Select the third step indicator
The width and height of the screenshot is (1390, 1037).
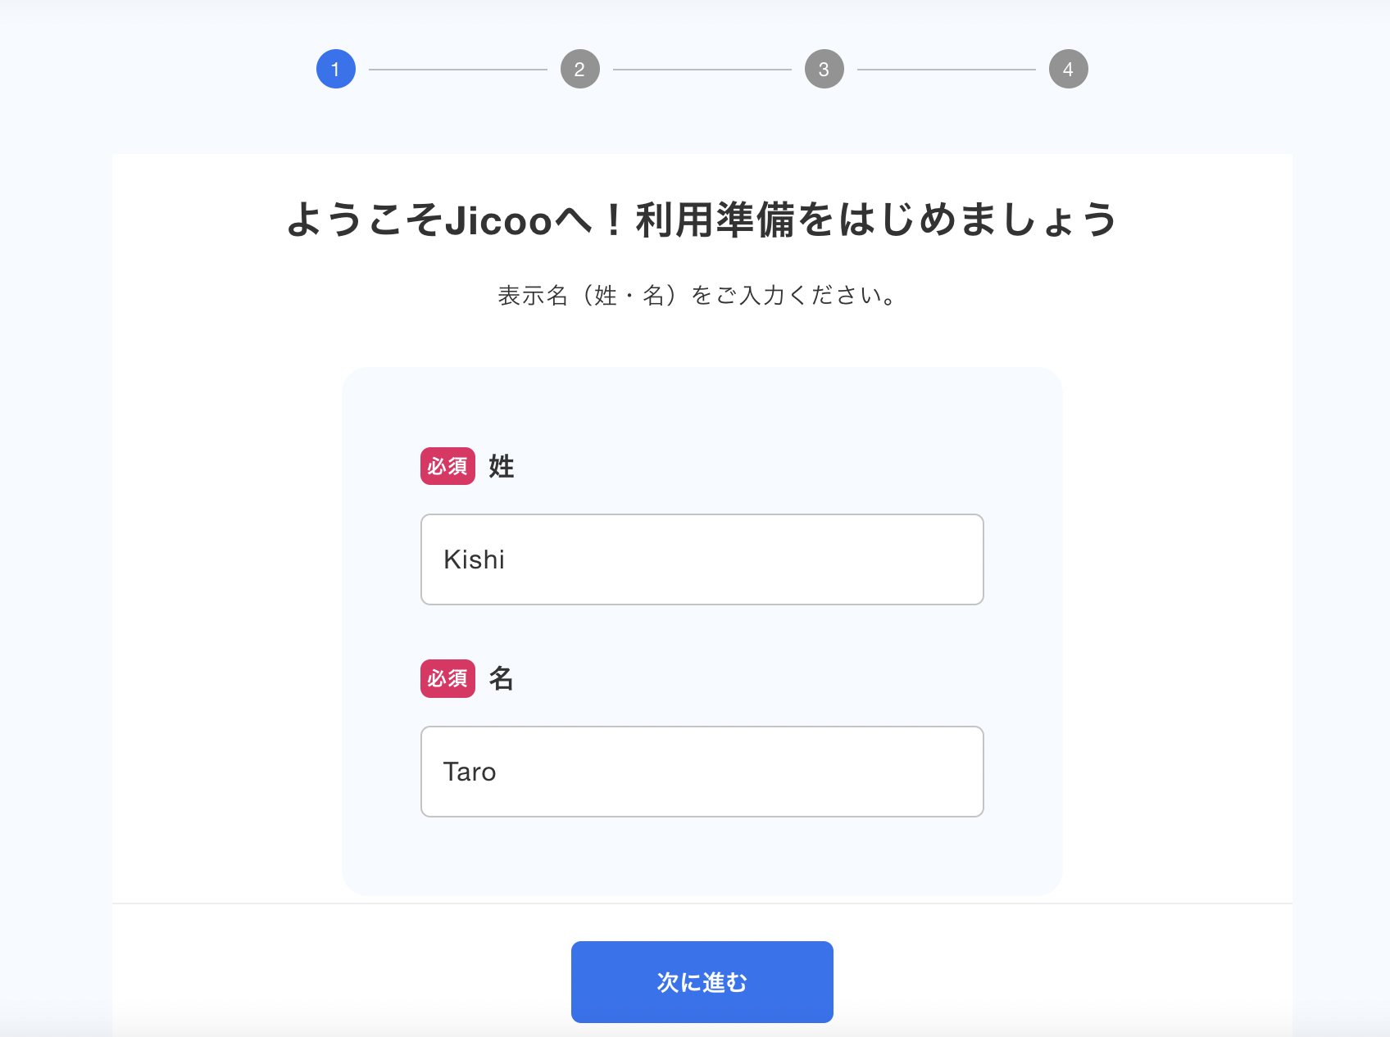(x=824, y=68)
